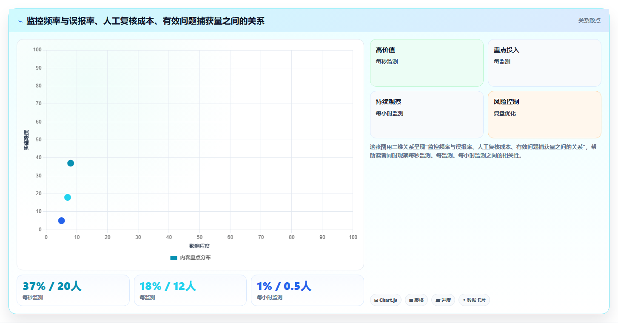Click the 表格 tag chip

click(416, 300)
